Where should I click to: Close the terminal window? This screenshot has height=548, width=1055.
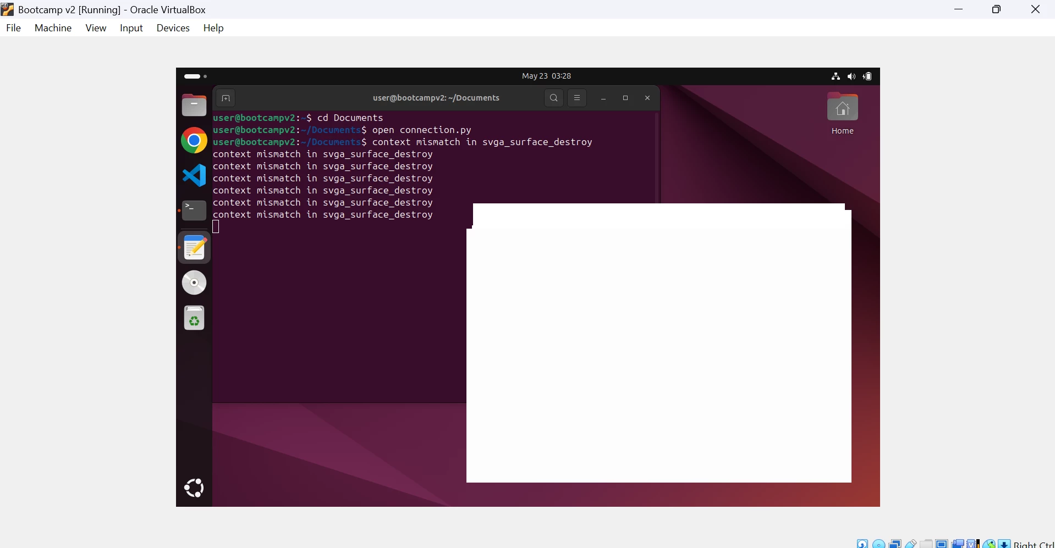648,98
